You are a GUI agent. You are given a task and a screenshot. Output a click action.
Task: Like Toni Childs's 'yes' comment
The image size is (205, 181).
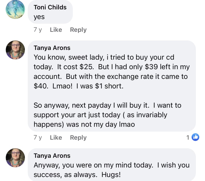pos(56,30)
